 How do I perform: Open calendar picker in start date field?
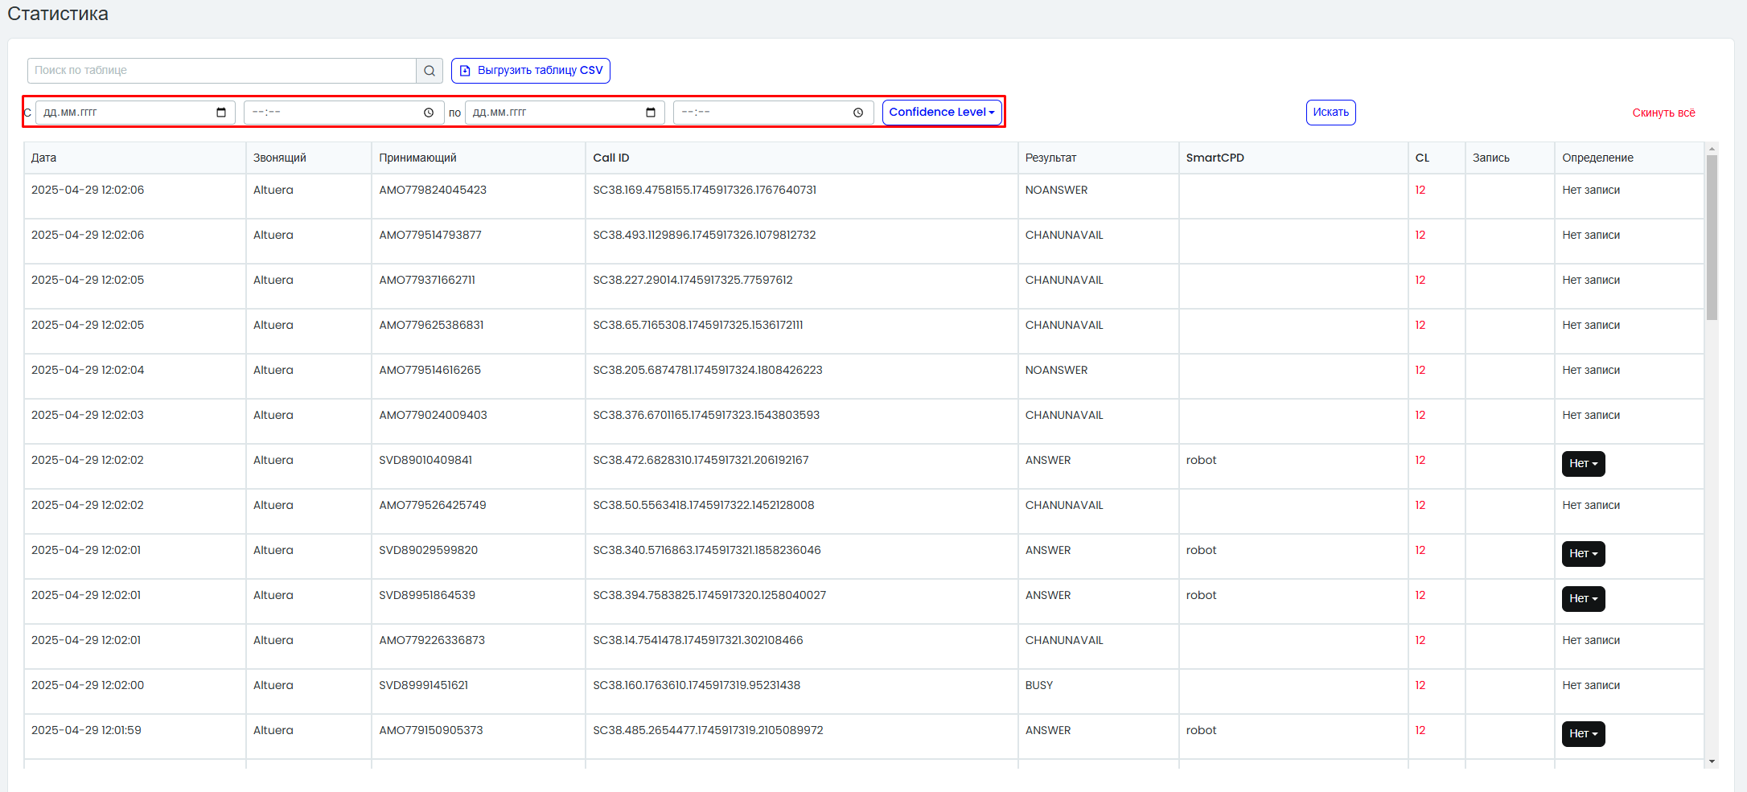coord(221,113)
